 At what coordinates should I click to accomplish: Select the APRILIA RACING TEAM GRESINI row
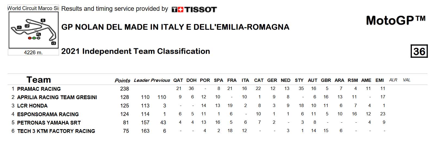tap(217, 97)
